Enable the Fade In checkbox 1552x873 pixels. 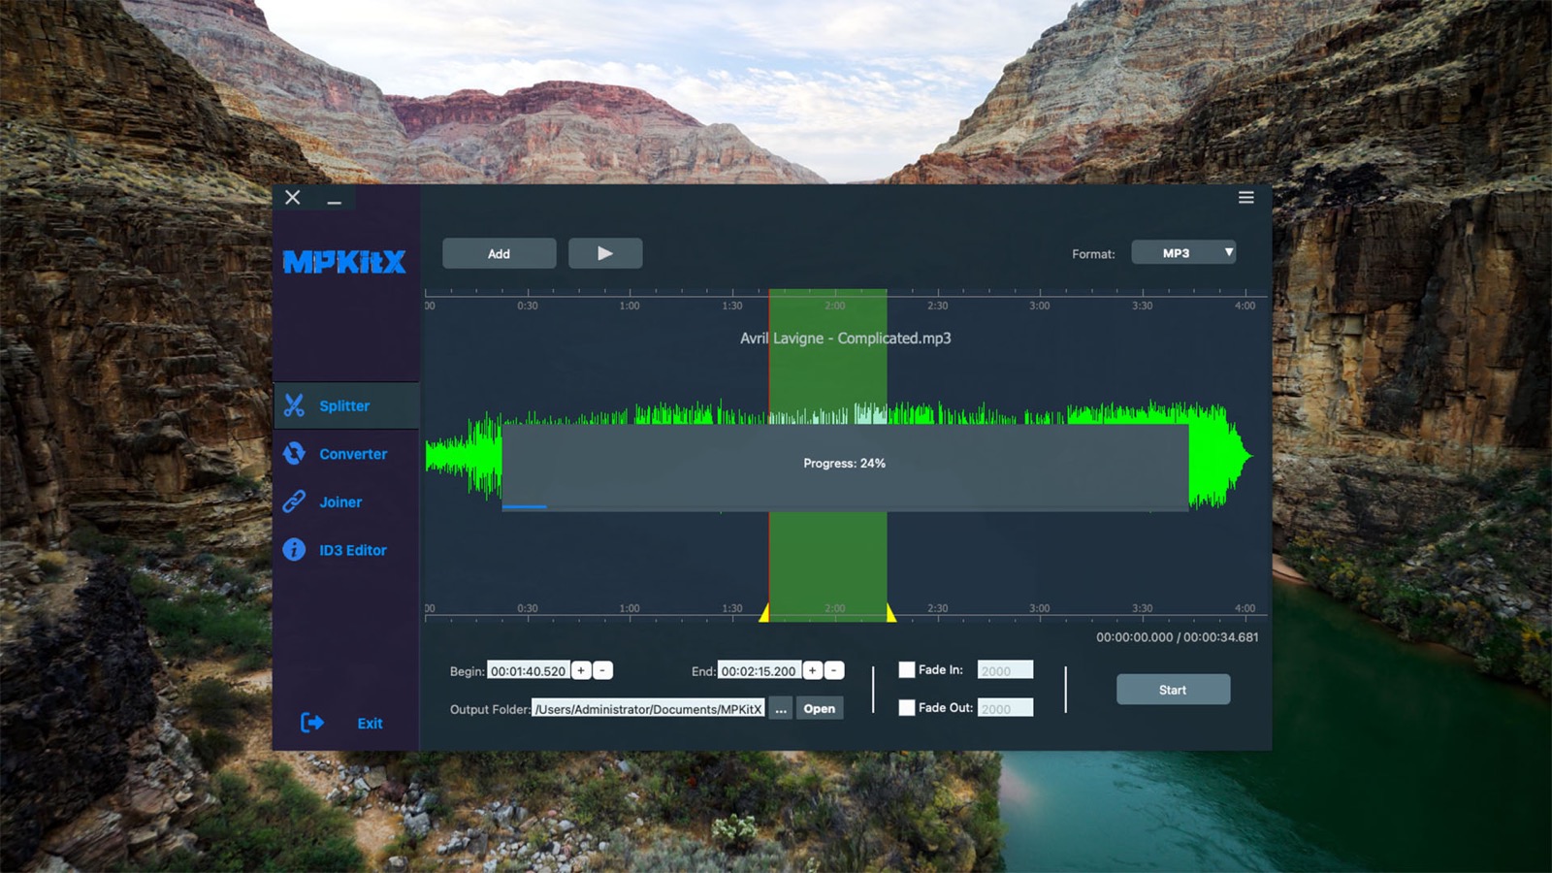(907, 669)
